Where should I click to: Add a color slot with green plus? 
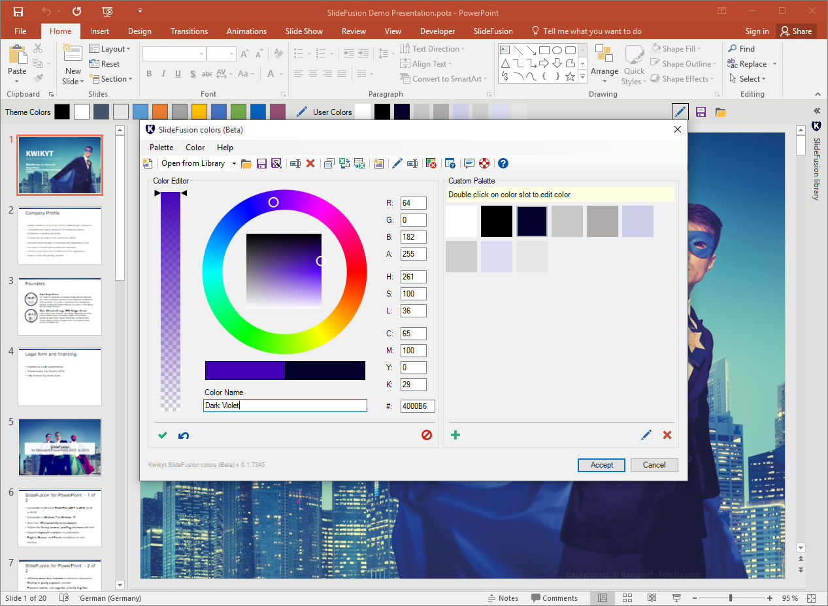click(455, 435)
